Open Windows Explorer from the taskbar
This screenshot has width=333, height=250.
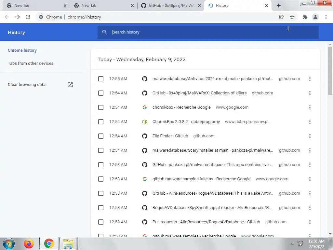tap(68, 243)
